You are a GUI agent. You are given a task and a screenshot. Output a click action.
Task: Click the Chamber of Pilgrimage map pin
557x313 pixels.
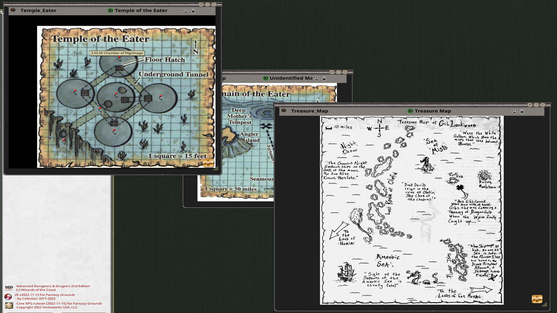[119, 58]
